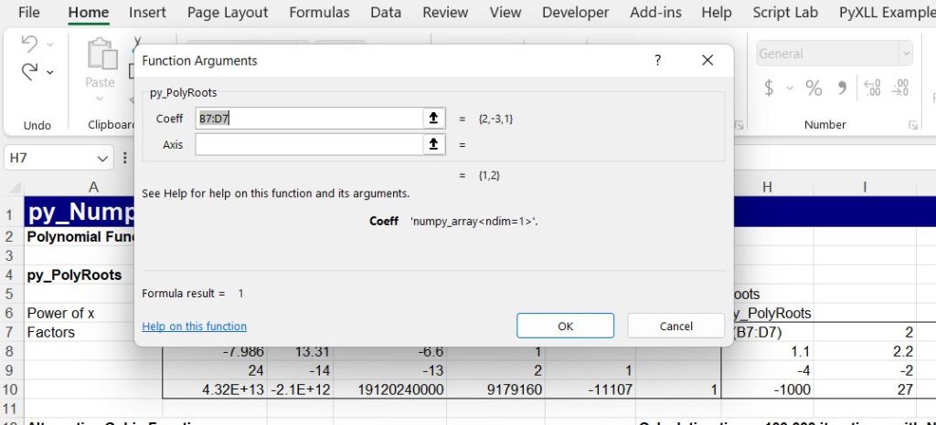Click the Undo arrow icon
The height and width of the screenshot is (425, 936).
coord(29,44)
